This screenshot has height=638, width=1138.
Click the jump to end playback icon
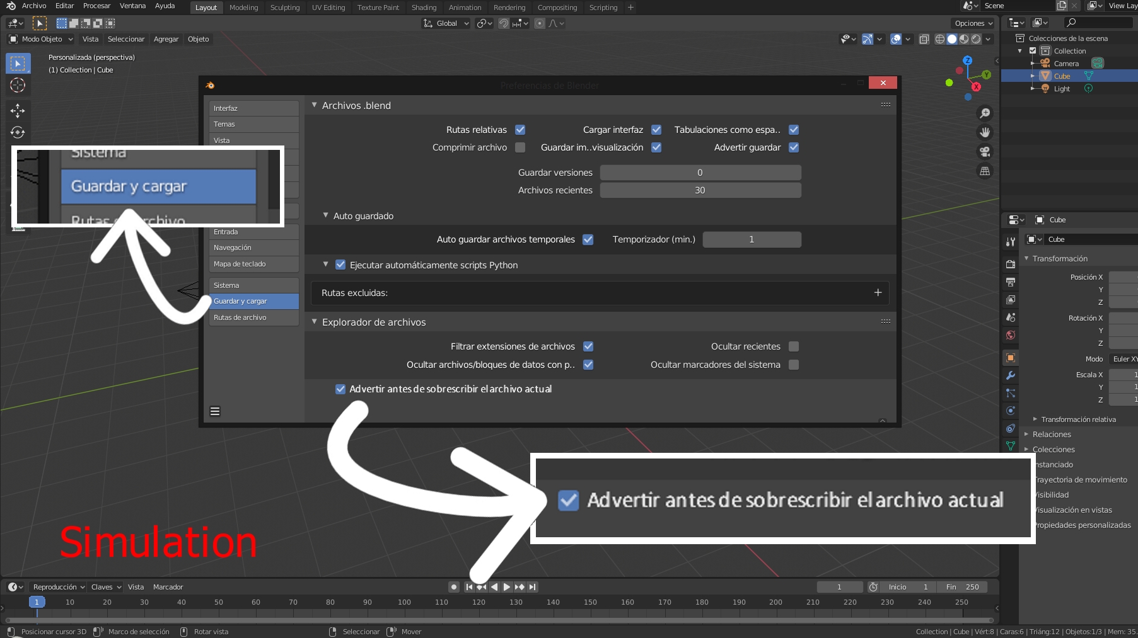pos(533,587)
